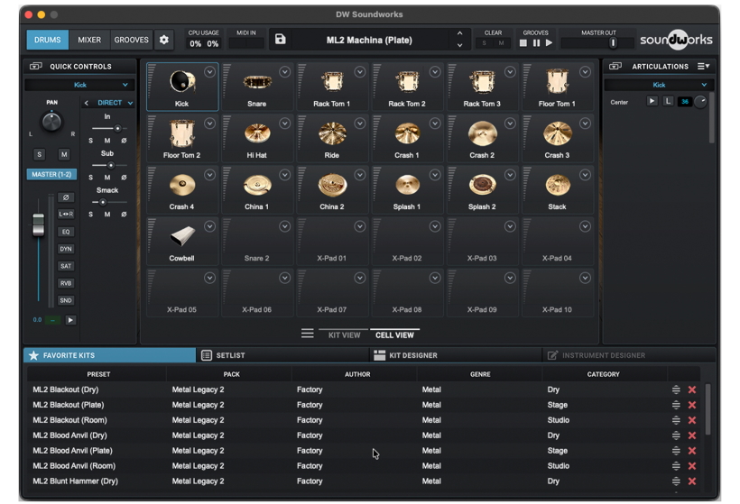This screenshot has height=504, width=740.
Task: Select the Ride cymbal cell
Action: 332,138
